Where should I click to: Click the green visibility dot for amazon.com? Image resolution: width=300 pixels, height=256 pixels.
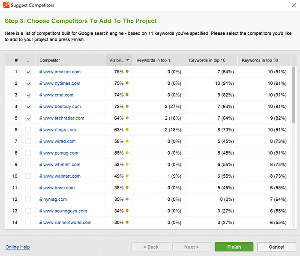pos(127,71)
